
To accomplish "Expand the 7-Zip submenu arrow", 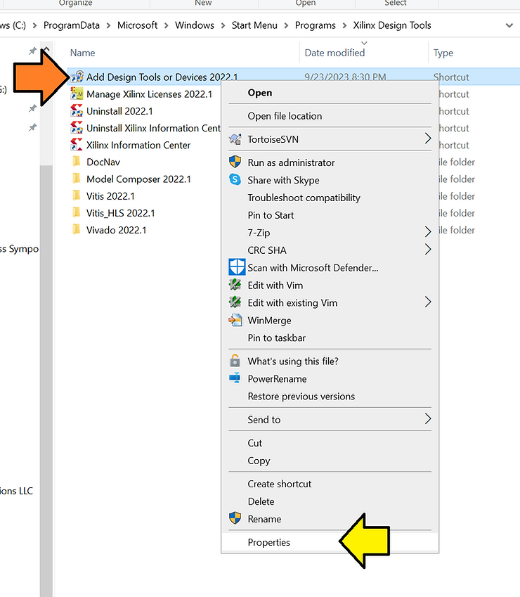I will (x=427, y=233).
